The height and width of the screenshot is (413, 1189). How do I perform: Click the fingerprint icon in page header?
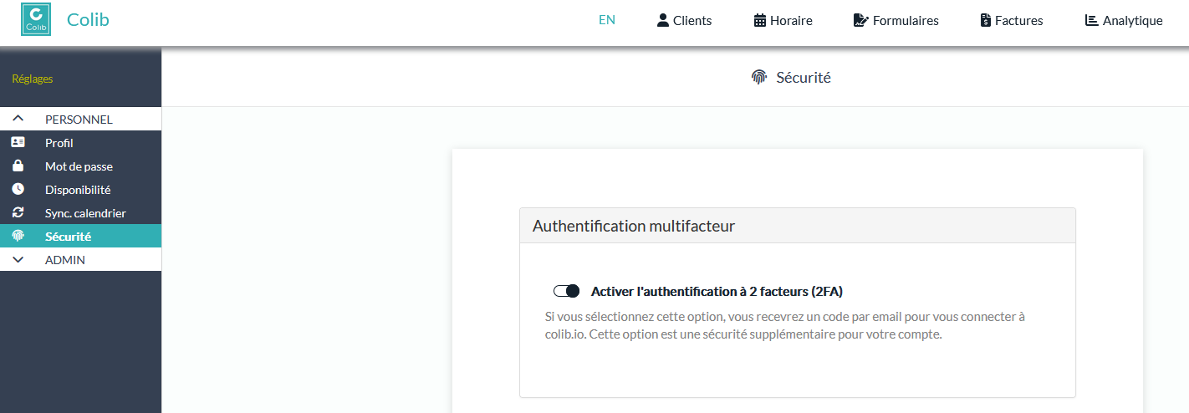pyautogui.click(x=759, y=78)
